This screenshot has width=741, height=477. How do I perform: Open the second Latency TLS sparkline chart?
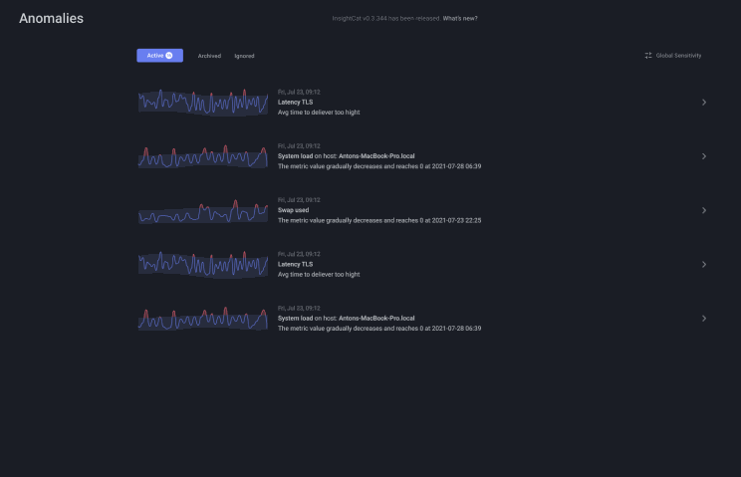coord(203,264)
